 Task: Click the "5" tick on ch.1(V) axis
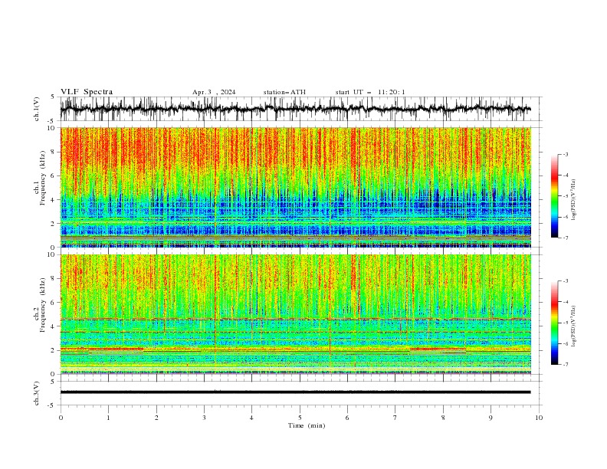(53, 97)
